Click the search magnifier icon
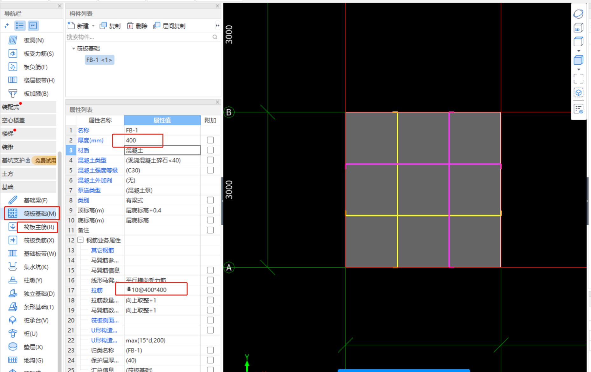 click(215, 37)
